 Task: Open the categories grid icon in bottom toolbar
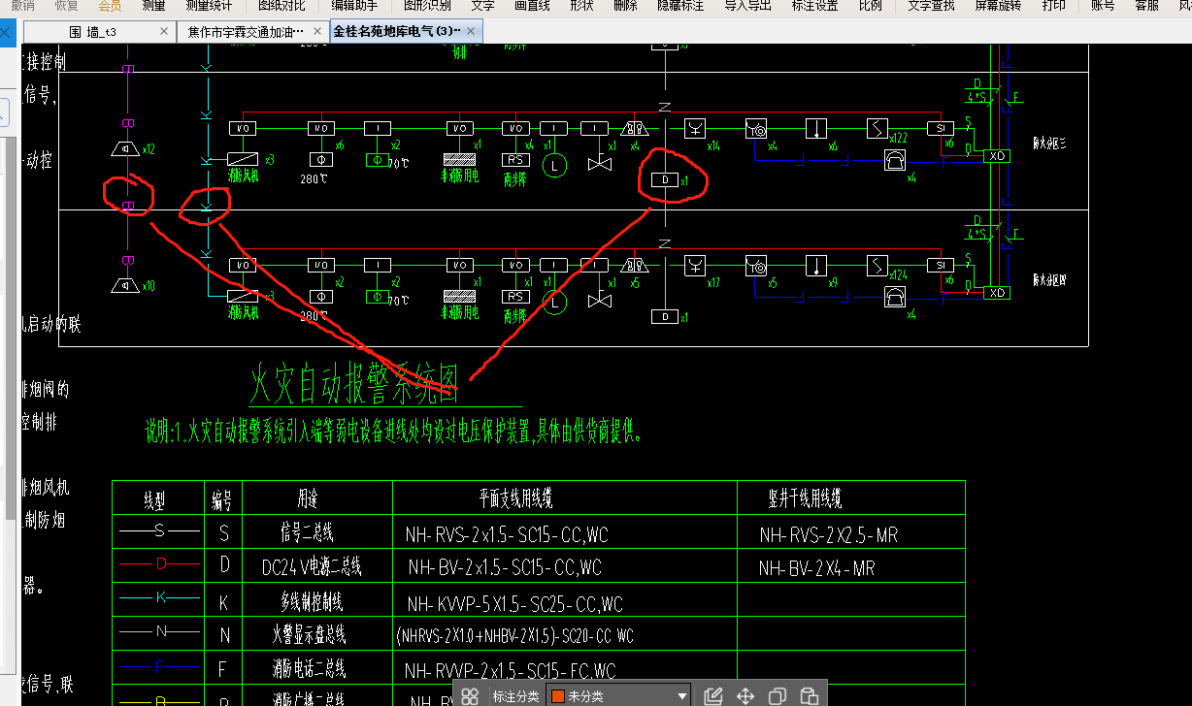point(471,695)
